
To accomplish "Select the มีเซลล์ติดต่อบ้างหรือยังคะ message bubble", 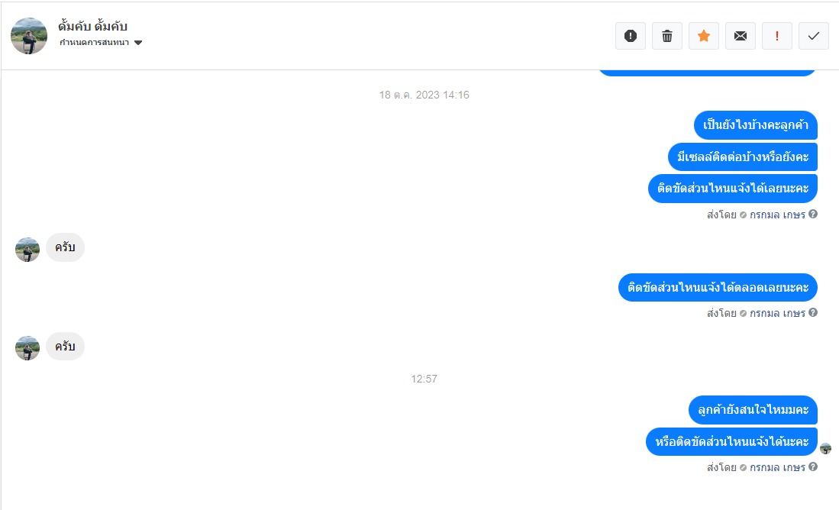I will 743,157.
